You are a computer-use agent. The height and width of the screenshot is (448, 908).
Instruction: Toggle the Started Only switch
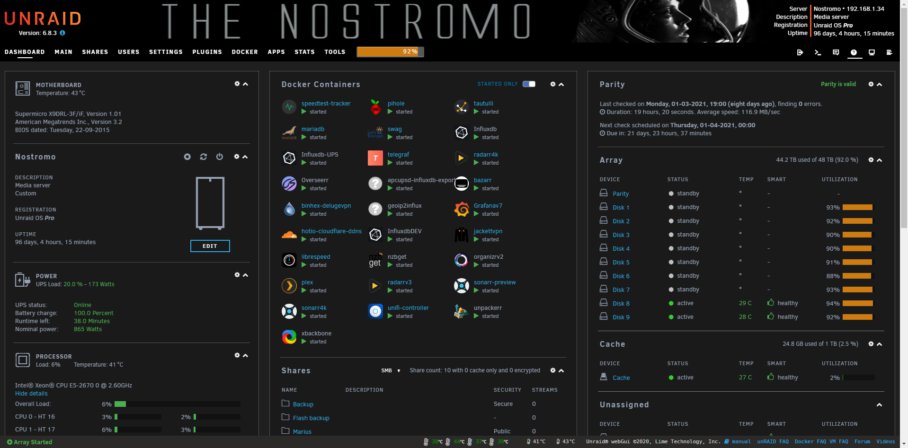[529, 84]
